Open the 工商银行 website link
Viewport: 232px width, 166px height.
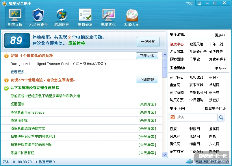(196, 152)
